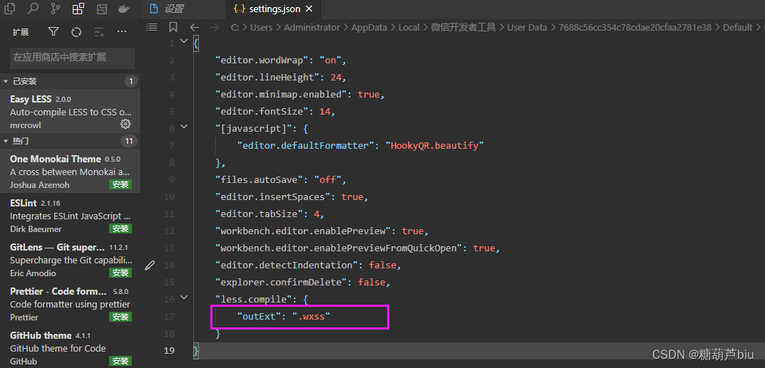The image size is (765, 368).
Task: Select the Extensions blocks icon
Action: 78,9
